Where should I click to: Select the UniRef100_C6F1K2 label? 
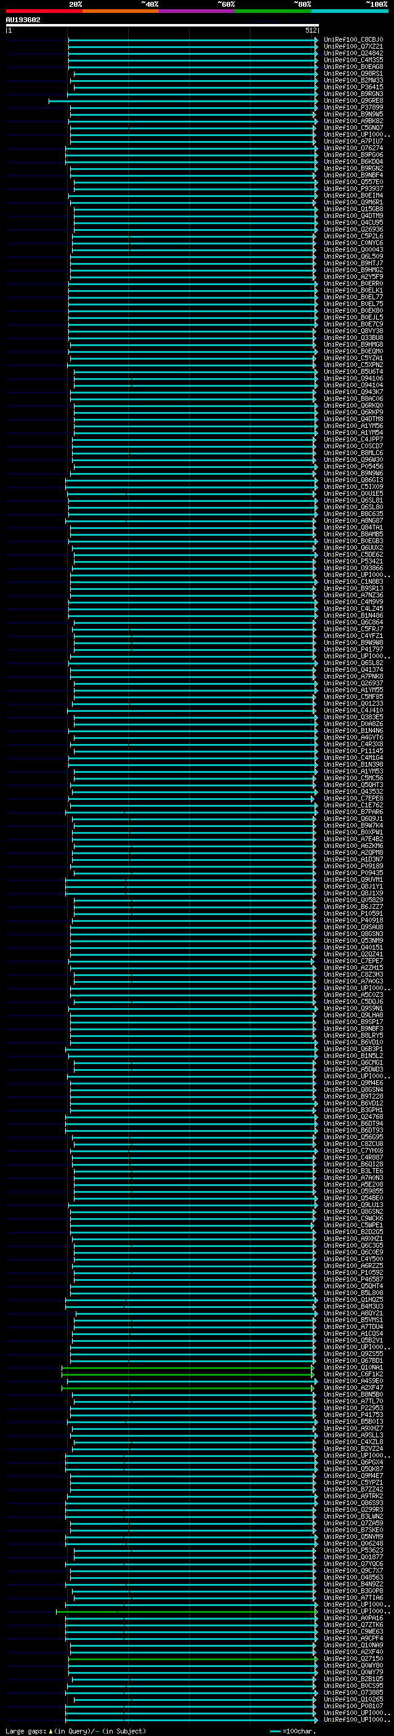(x=353, y=1373)
